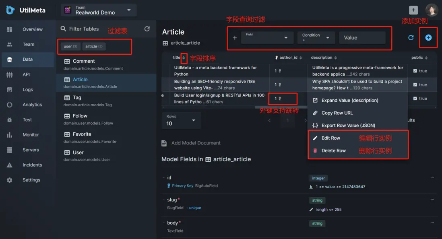Toggle public checkbox for UtilMeta meta backend row

click(415, 71)
